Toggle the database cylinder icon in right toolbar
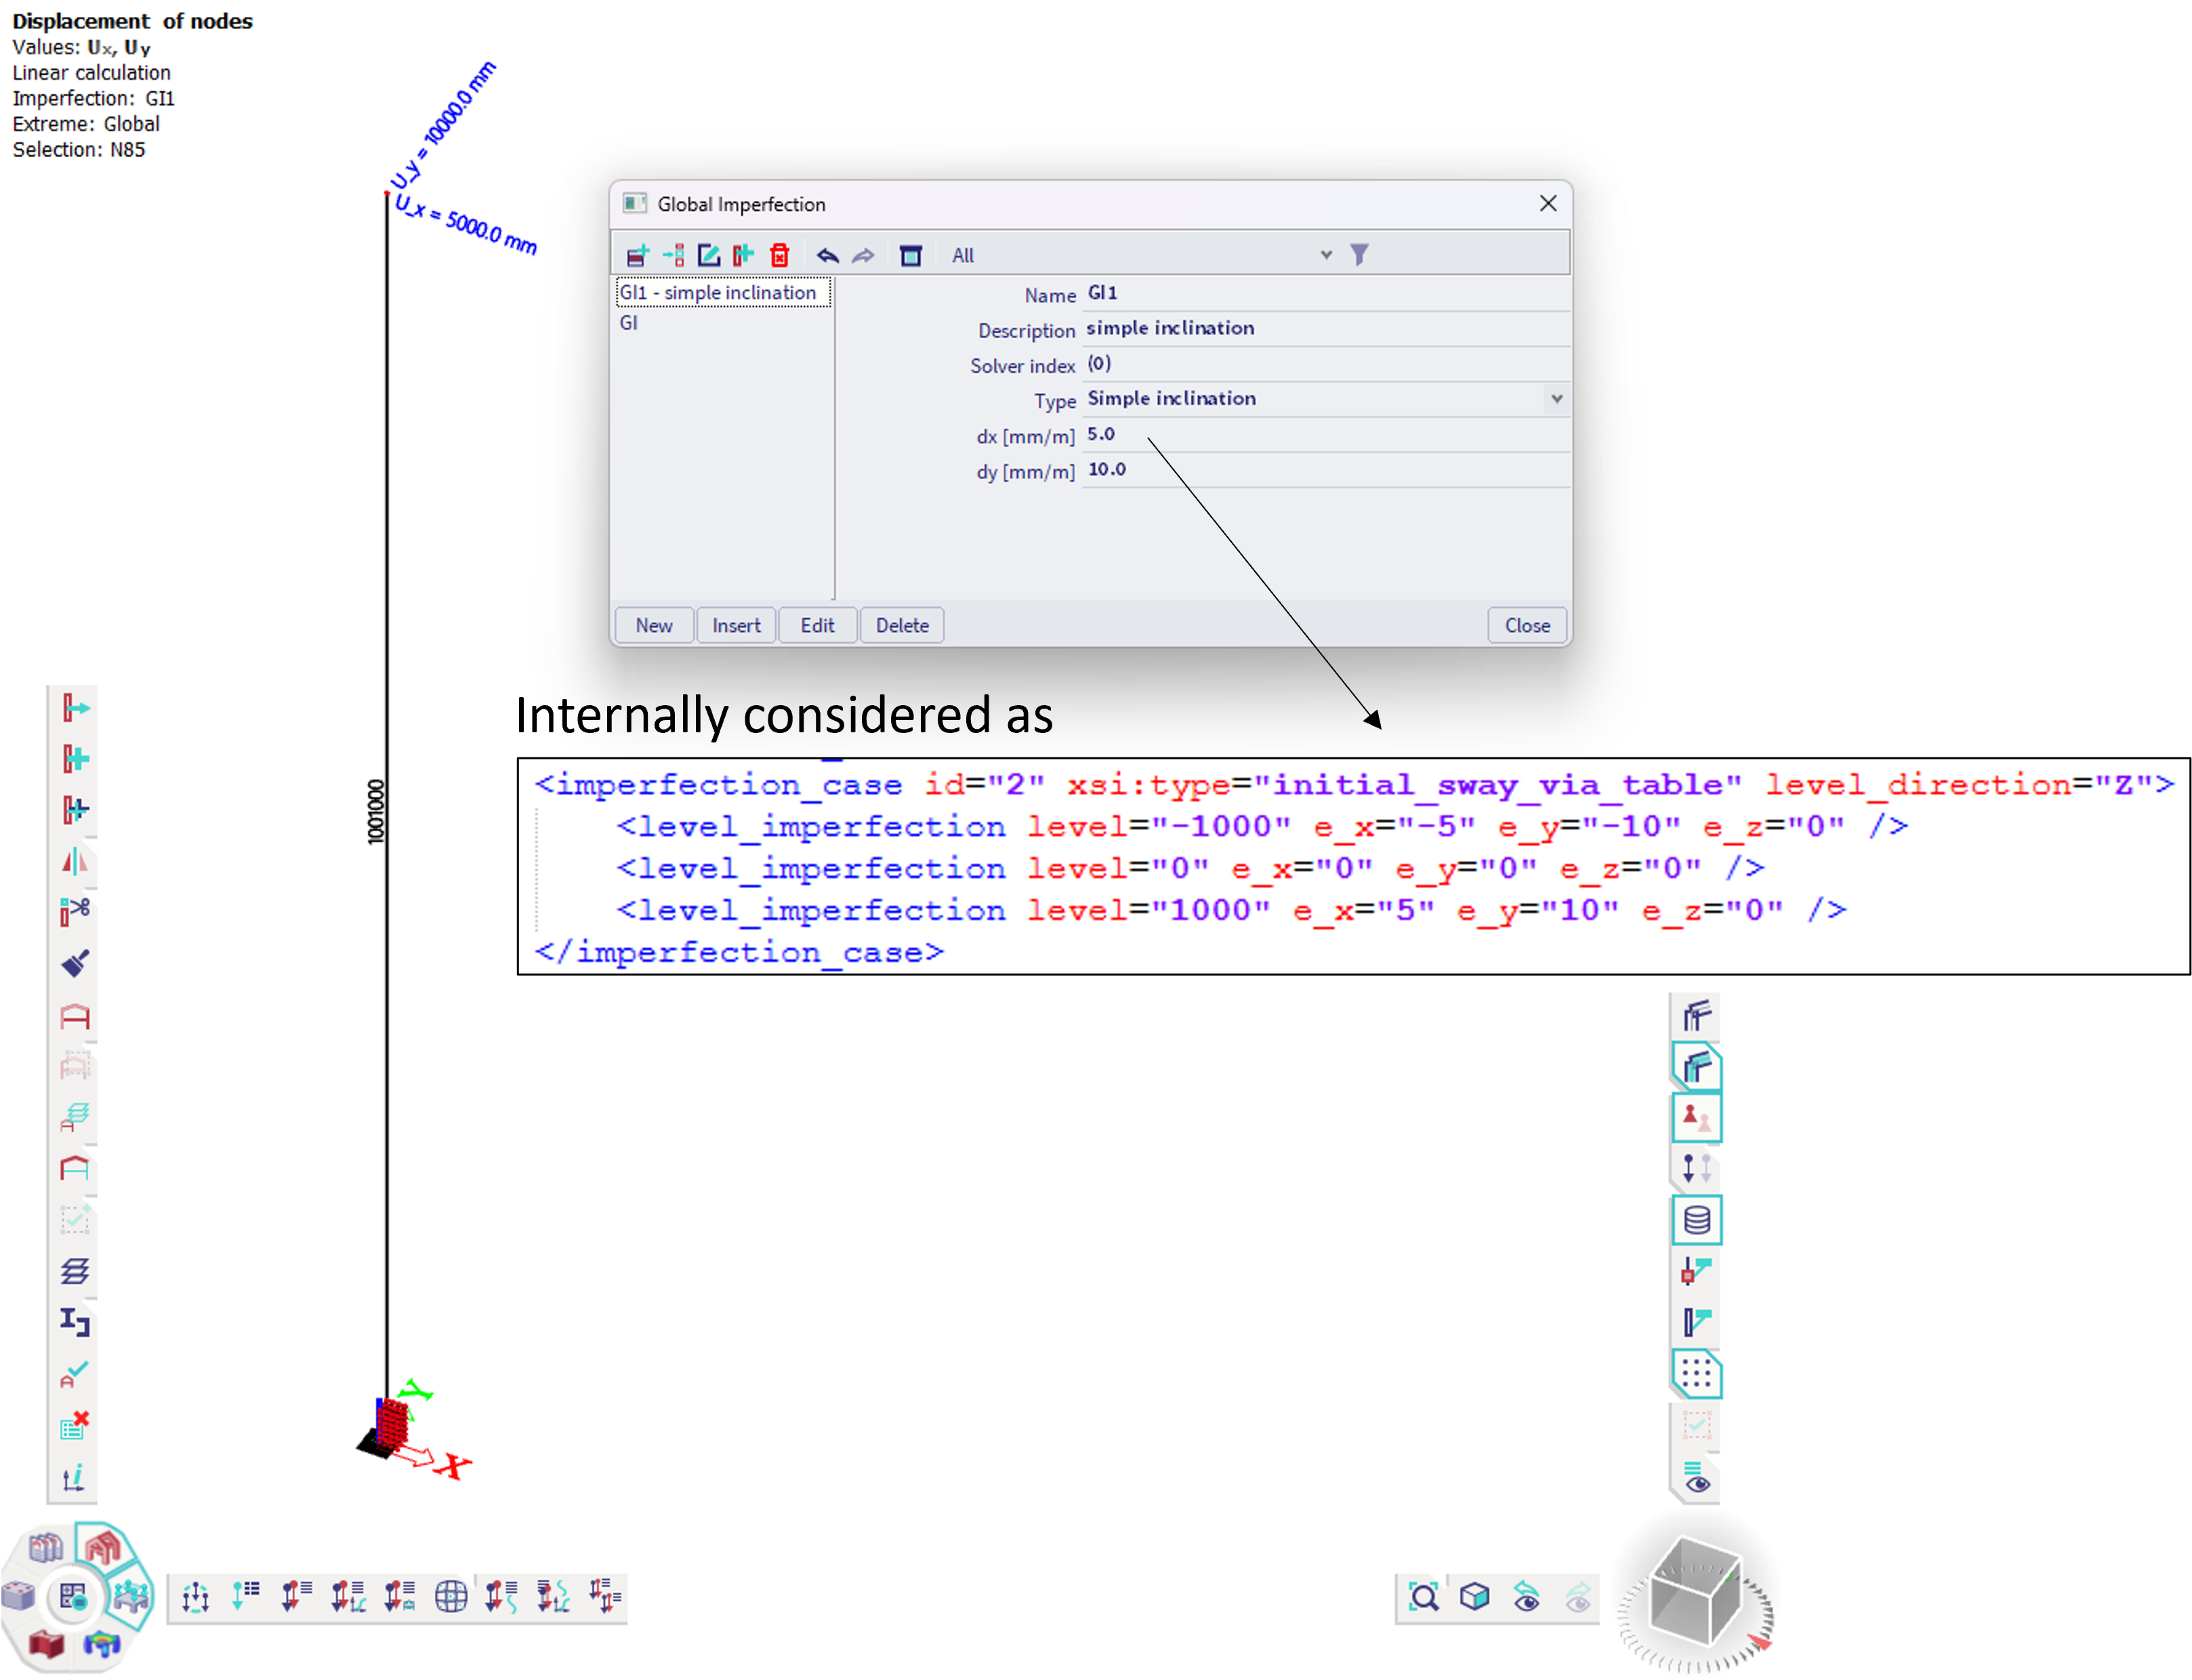Image resolution: width=2192 pixels, height=1680 pixels. coord(1697,1220)
